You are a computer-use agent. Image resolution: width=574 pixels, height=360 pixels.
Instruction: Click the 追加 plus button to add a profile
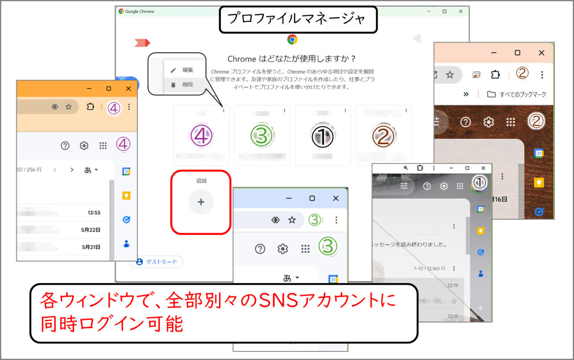pos(201,202)
